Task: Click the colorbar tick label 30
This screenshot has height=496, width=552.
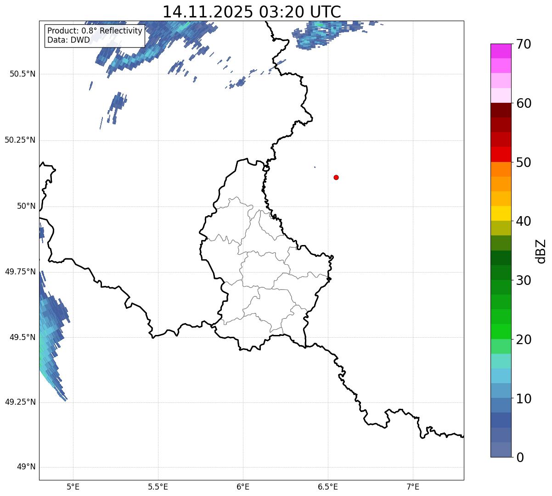Action: pyautogui.click(x=524, y=280)
